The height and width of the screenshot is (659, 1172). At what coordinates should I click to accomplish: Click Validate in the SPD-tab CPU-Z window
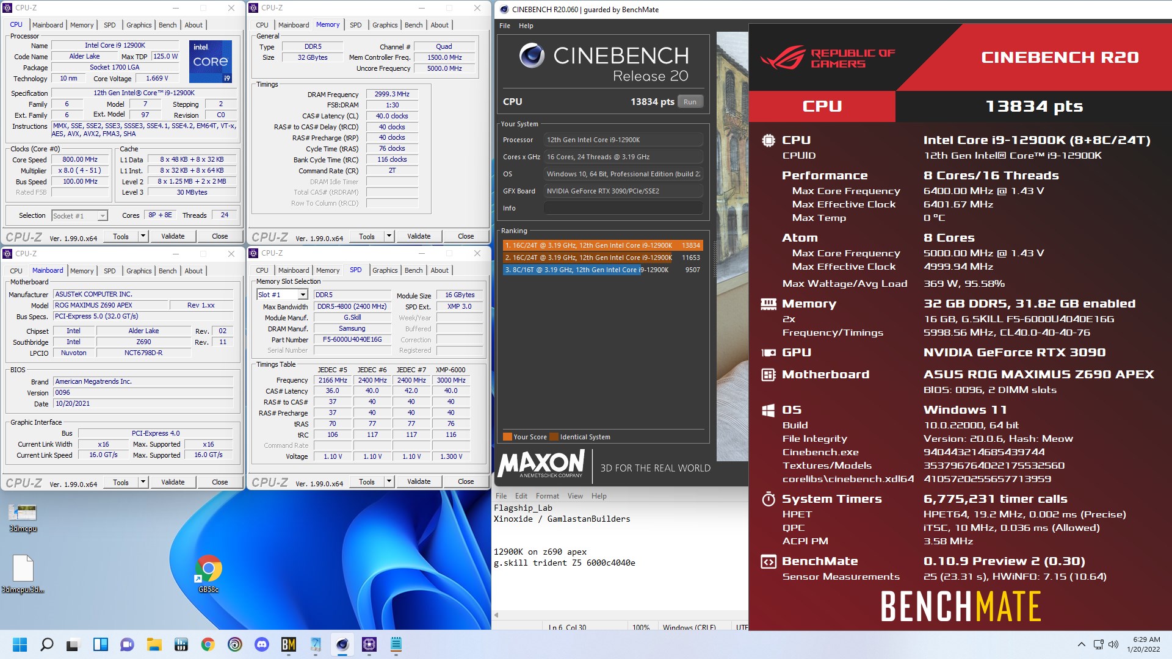coord(419,481)
